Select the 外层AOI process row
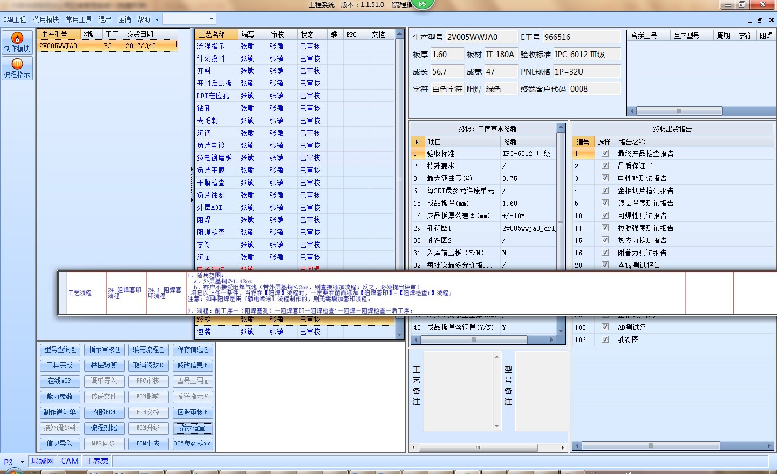The width and height of the screenshot is (777, 474). click(295, 208)
